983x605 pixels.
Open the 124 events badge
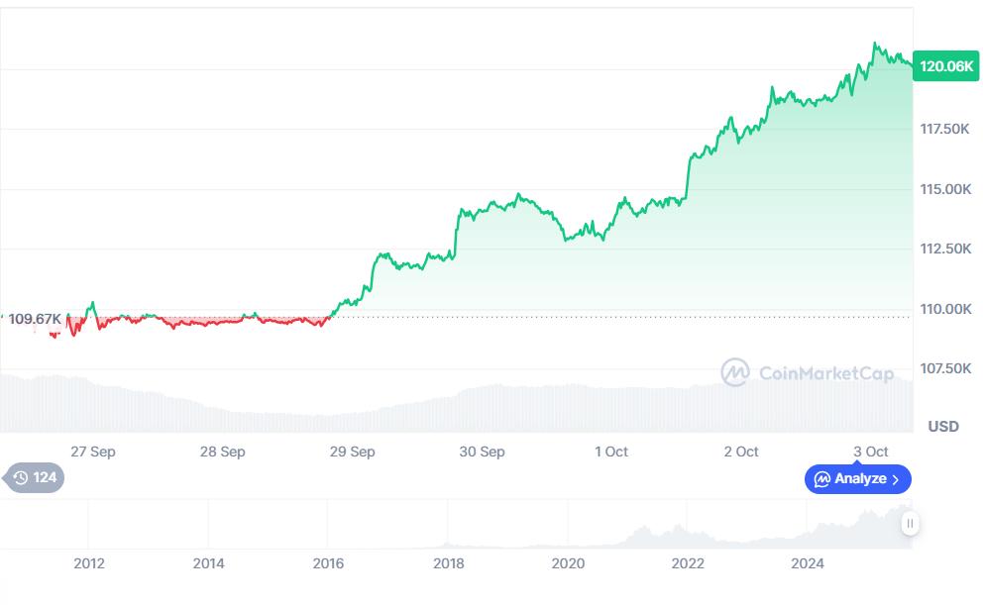36,478
